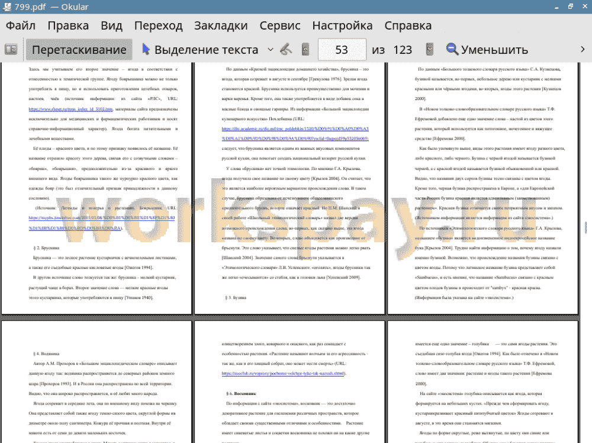The height and width of the screenshot is (443, 592).
Task: Click the vertical scrollbar handle
Action: [585, 227]
